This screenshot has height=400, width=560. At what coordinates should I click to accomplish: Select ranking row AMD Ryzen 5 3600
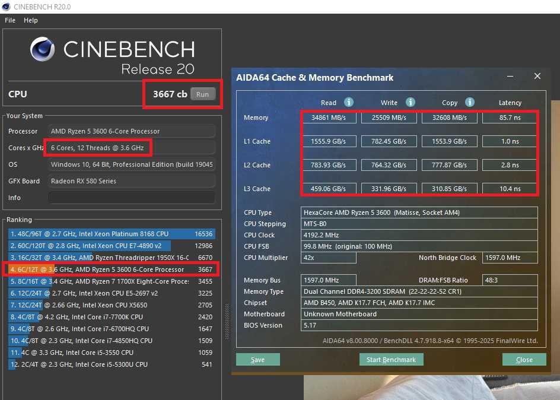click(112, 269)
